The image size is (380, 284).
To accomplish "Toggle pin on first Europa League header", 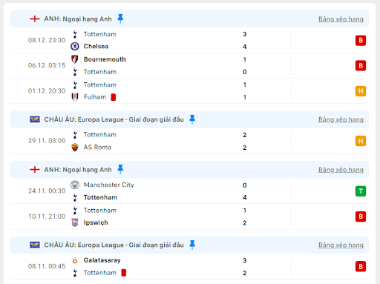I will [x=192, y=119].
